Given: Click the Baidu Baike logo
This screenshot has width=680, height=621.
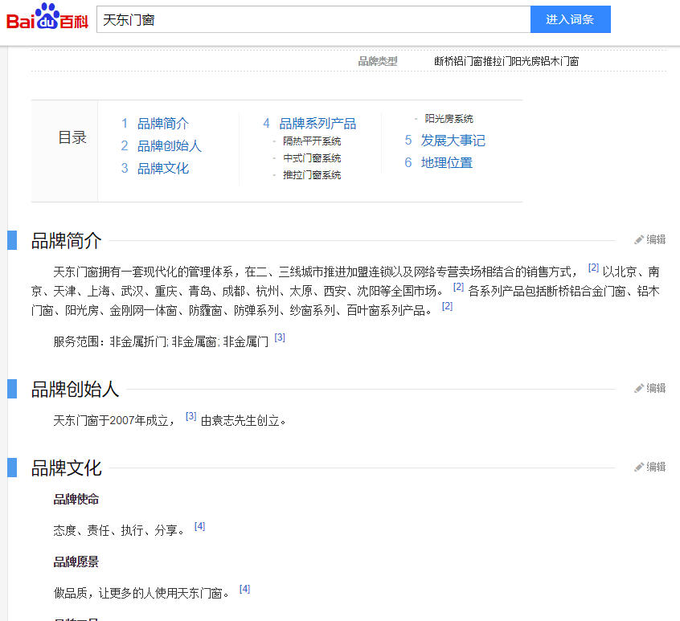Looking at the screenshot, I should tap(47, 18).
